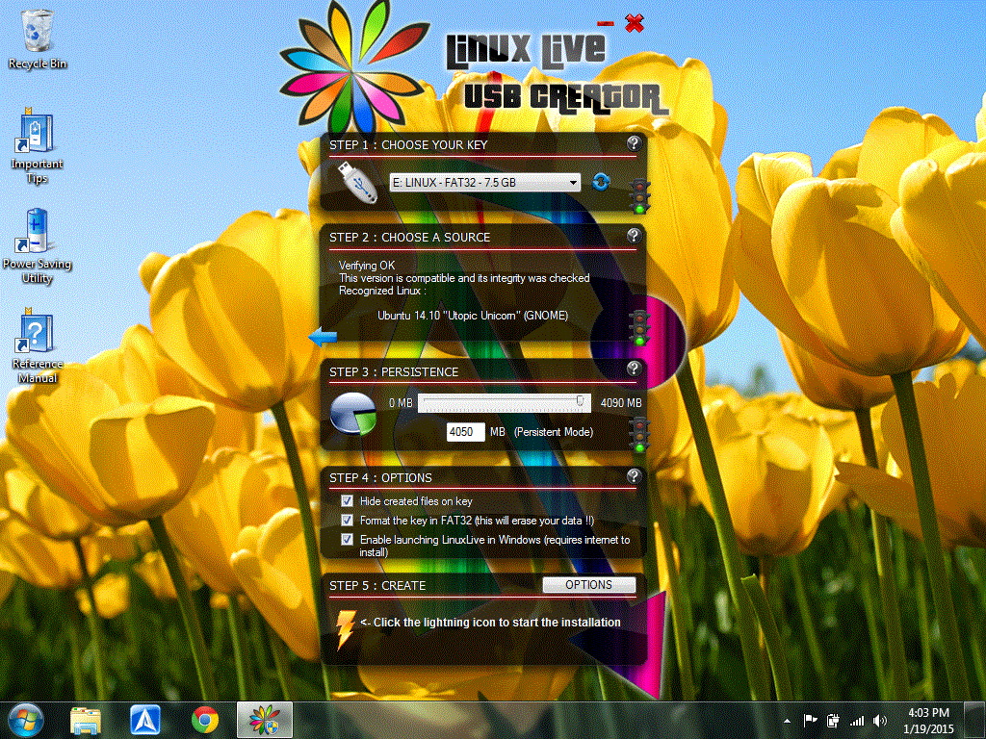Open the Action Center flag icon
This screenshot has height=739, width=986.
(810, 720)
